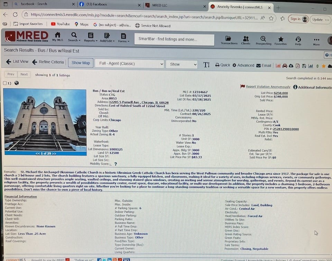Expand the Full - Agent (Classic) dropdown
The height and width of the screenshot is (261, 332).
[x=129, y=64]
